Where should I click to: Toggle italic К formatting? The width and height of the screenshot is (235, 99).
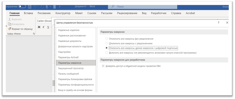click(44, 27)
